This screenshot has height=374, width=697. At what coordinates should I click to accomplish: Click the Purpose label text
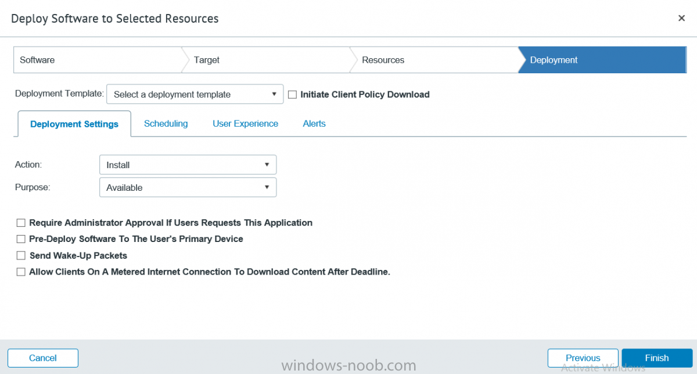(x=33, y=187)
